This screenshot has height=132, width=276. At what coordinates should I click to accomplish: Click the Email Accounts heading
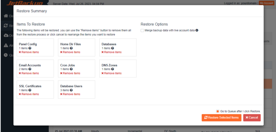click(30, 65)
